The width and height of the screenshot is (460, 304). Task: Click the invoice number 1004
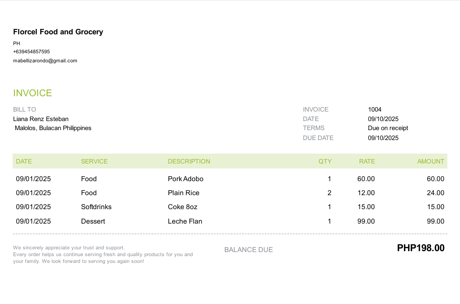(375, 109)
